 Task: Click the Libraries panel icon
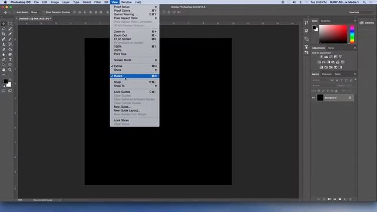[x=362, y=23]
